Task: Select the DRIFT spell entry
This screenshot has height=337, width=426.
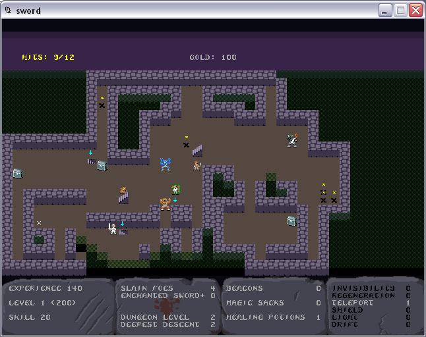Action: 371,324
